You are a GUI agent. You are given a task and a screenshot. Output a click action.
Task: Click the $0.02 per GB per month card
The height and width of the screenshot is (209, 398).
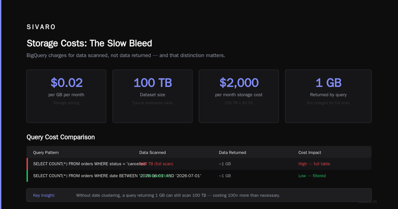[x=66, y=96]
